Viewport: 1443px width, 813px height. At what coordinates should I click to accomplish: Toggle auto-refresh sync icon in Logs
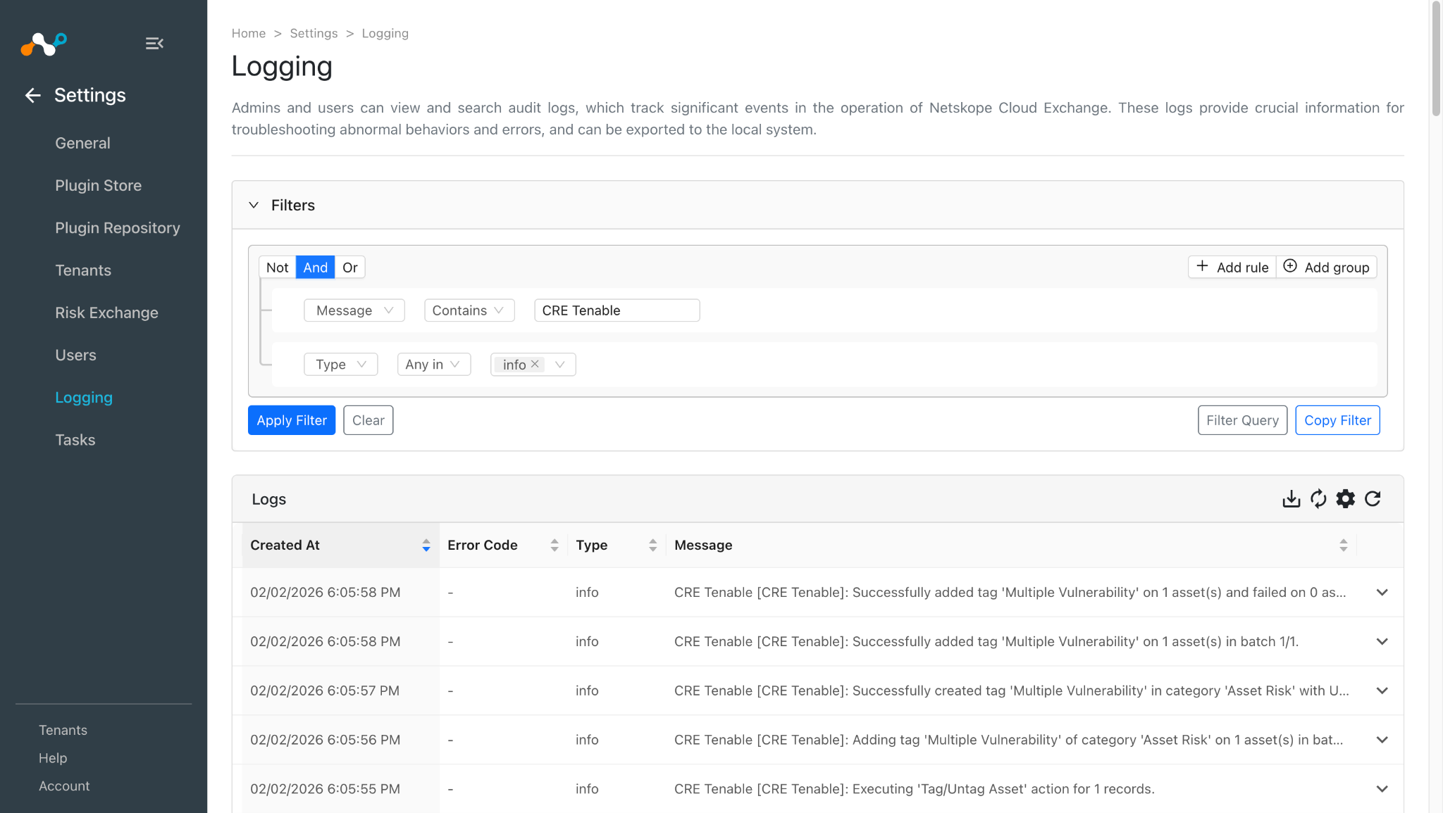[1318, 499]
